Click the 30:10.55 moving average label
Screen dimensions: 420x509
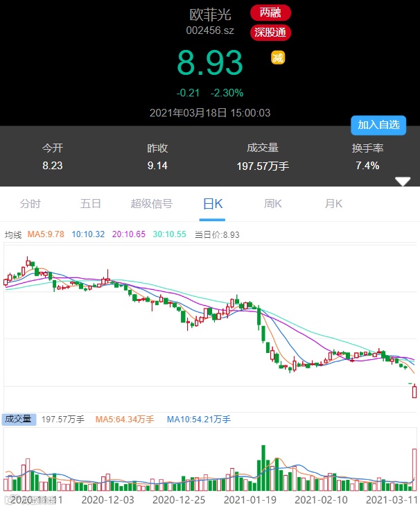point(170,234)
